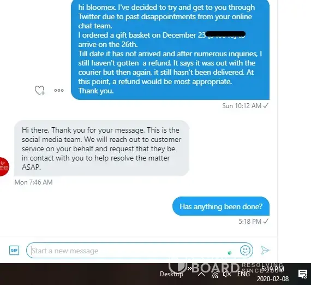
Task: Switch the ENG input language indicator
Action: [243, 274]
